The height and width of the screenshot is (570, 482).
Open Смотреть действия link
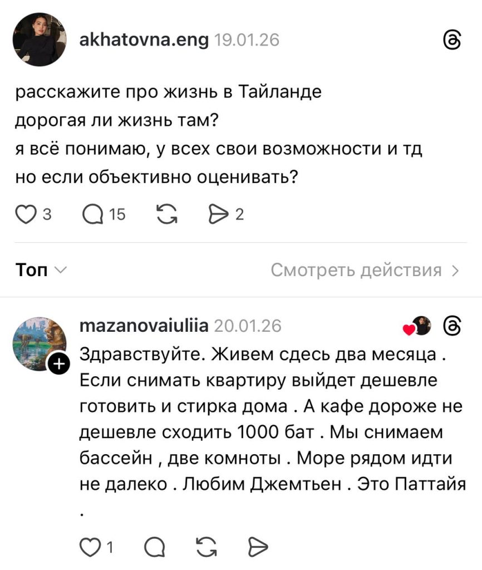(366, 271)
